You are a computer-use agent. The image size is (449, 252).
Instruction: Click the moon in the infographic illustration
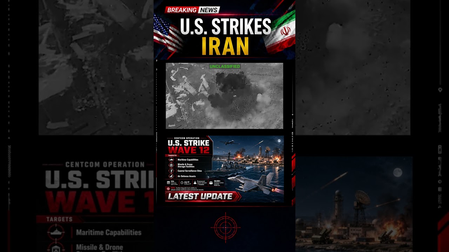pyautogui.click(x=279, y=141)
